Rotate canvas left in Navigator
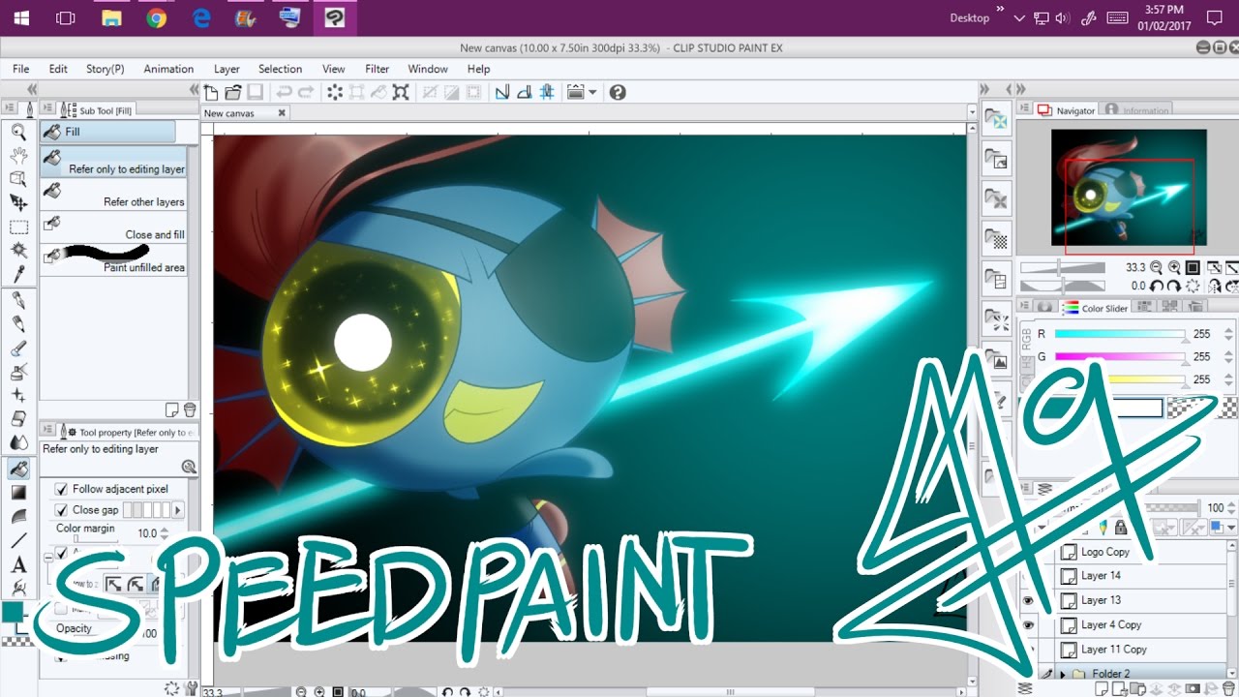Viewport: 1239px width, 697px height. [1157, 286]
